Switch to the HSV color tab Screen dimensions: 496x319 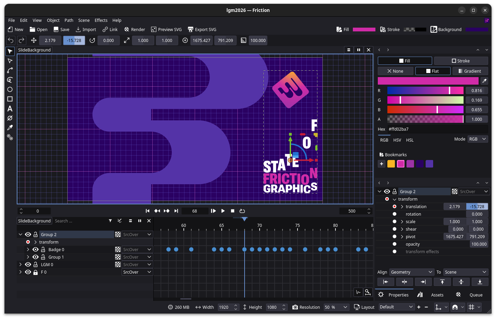397,140
